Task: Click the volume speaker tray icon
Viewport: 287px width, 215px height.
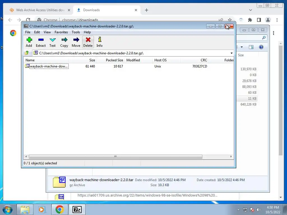Action: click(x=259, y=210)
